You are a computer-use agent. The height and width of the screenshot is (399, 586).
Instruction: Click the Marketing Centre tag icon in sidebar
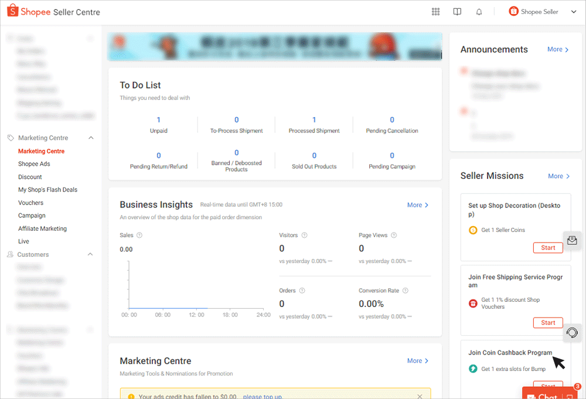pyautogui.click(x=9, y=137)
